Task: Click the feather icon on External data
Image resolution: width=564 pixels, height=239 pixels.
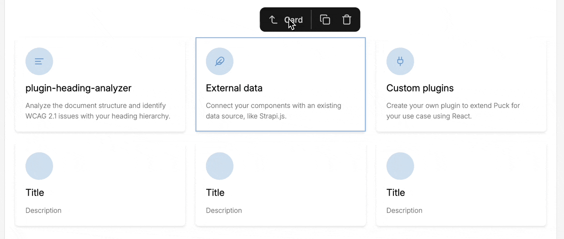Action: [x=219, y=62]
